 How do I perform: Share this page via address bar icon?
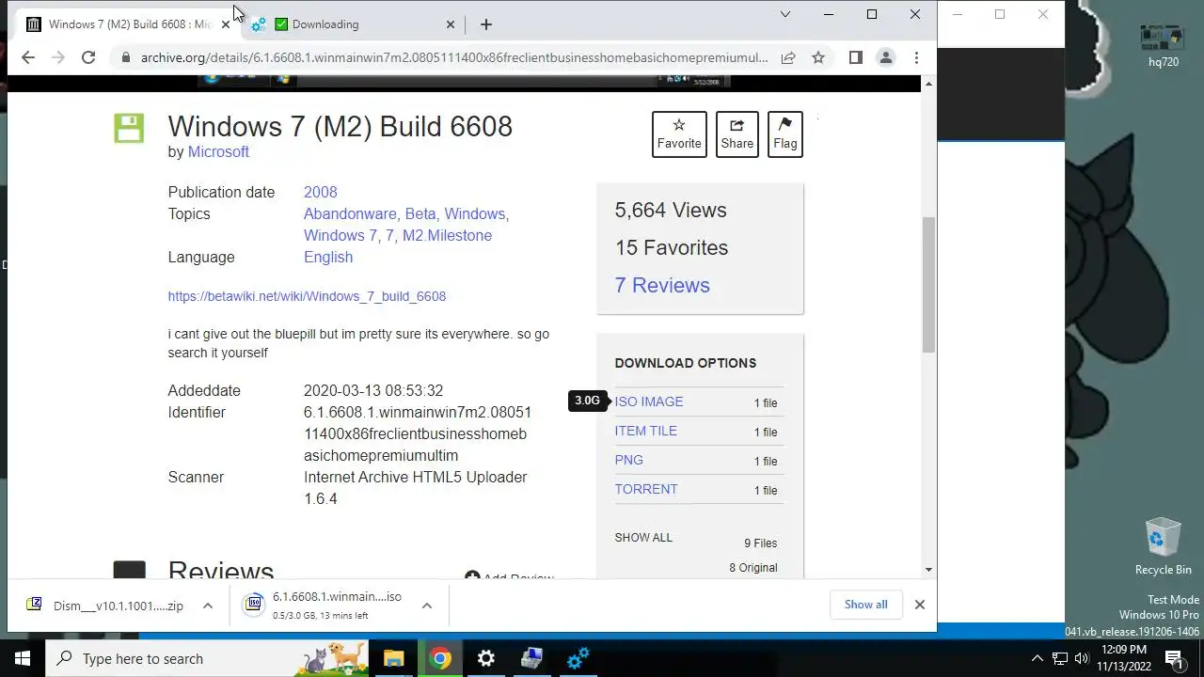(788, 57)
